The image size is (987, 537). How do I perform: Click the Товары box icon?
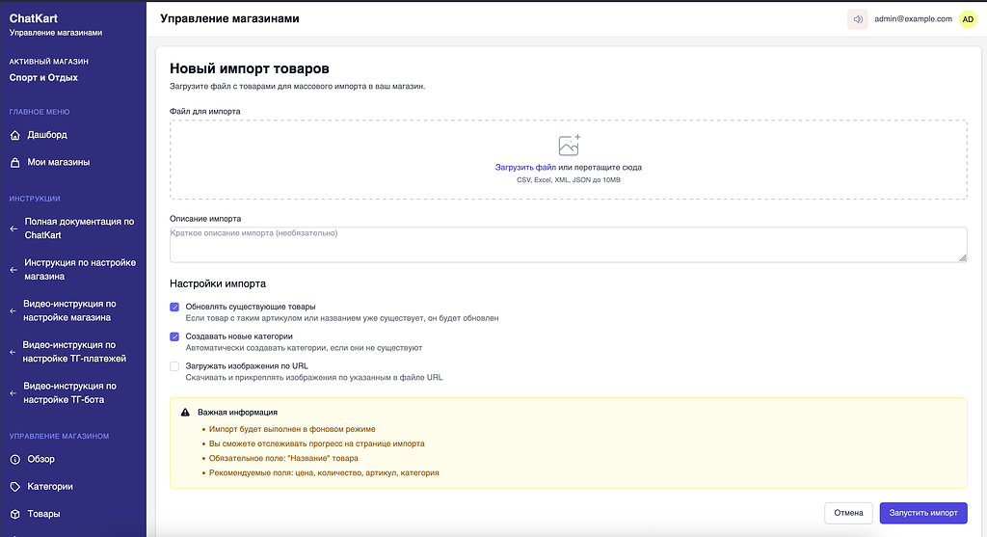point(15,514)
